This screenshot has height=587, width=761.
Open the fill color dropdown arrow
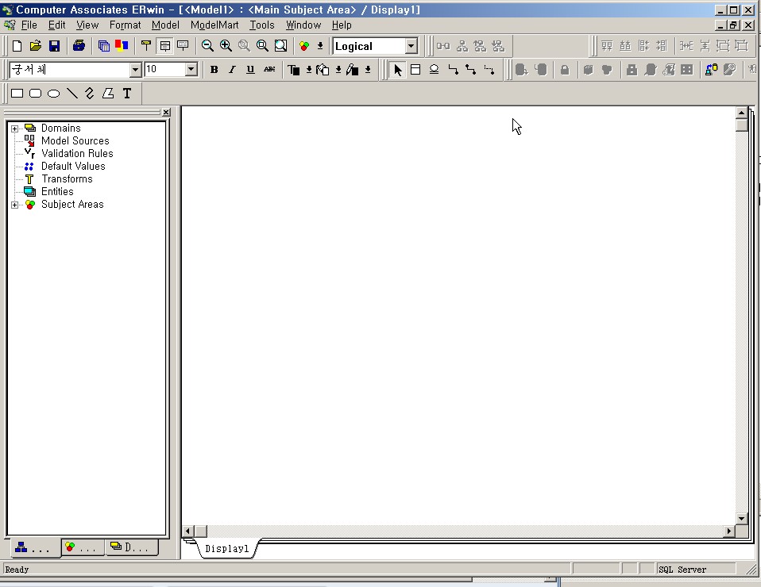coord(338,70)
